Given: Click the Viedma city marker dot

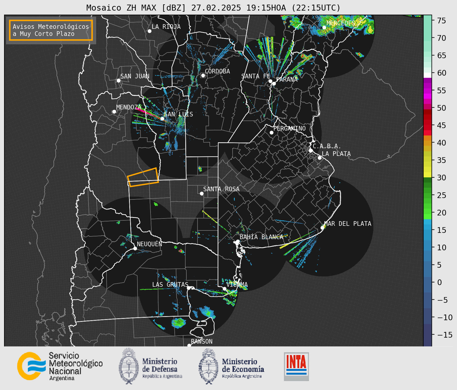Looking at the screenshot, I should tap(225, 289).
